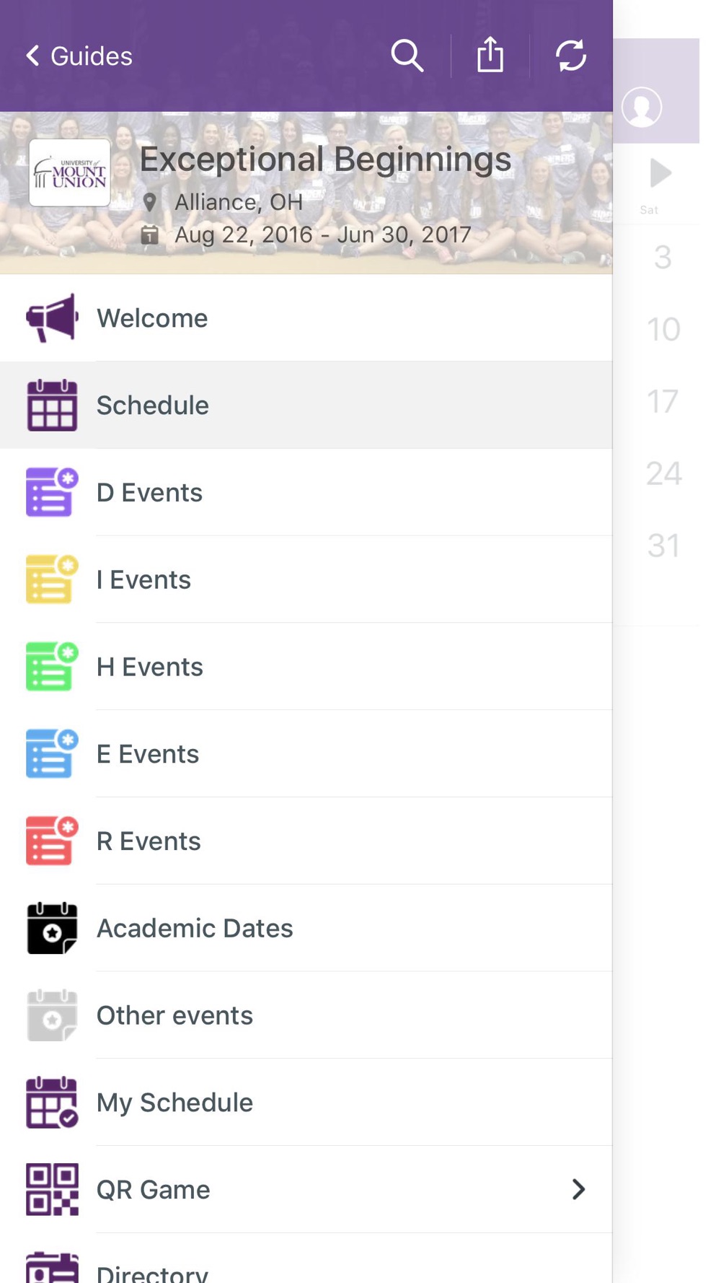
Task: Open E Events list
Action: [306, 754]
